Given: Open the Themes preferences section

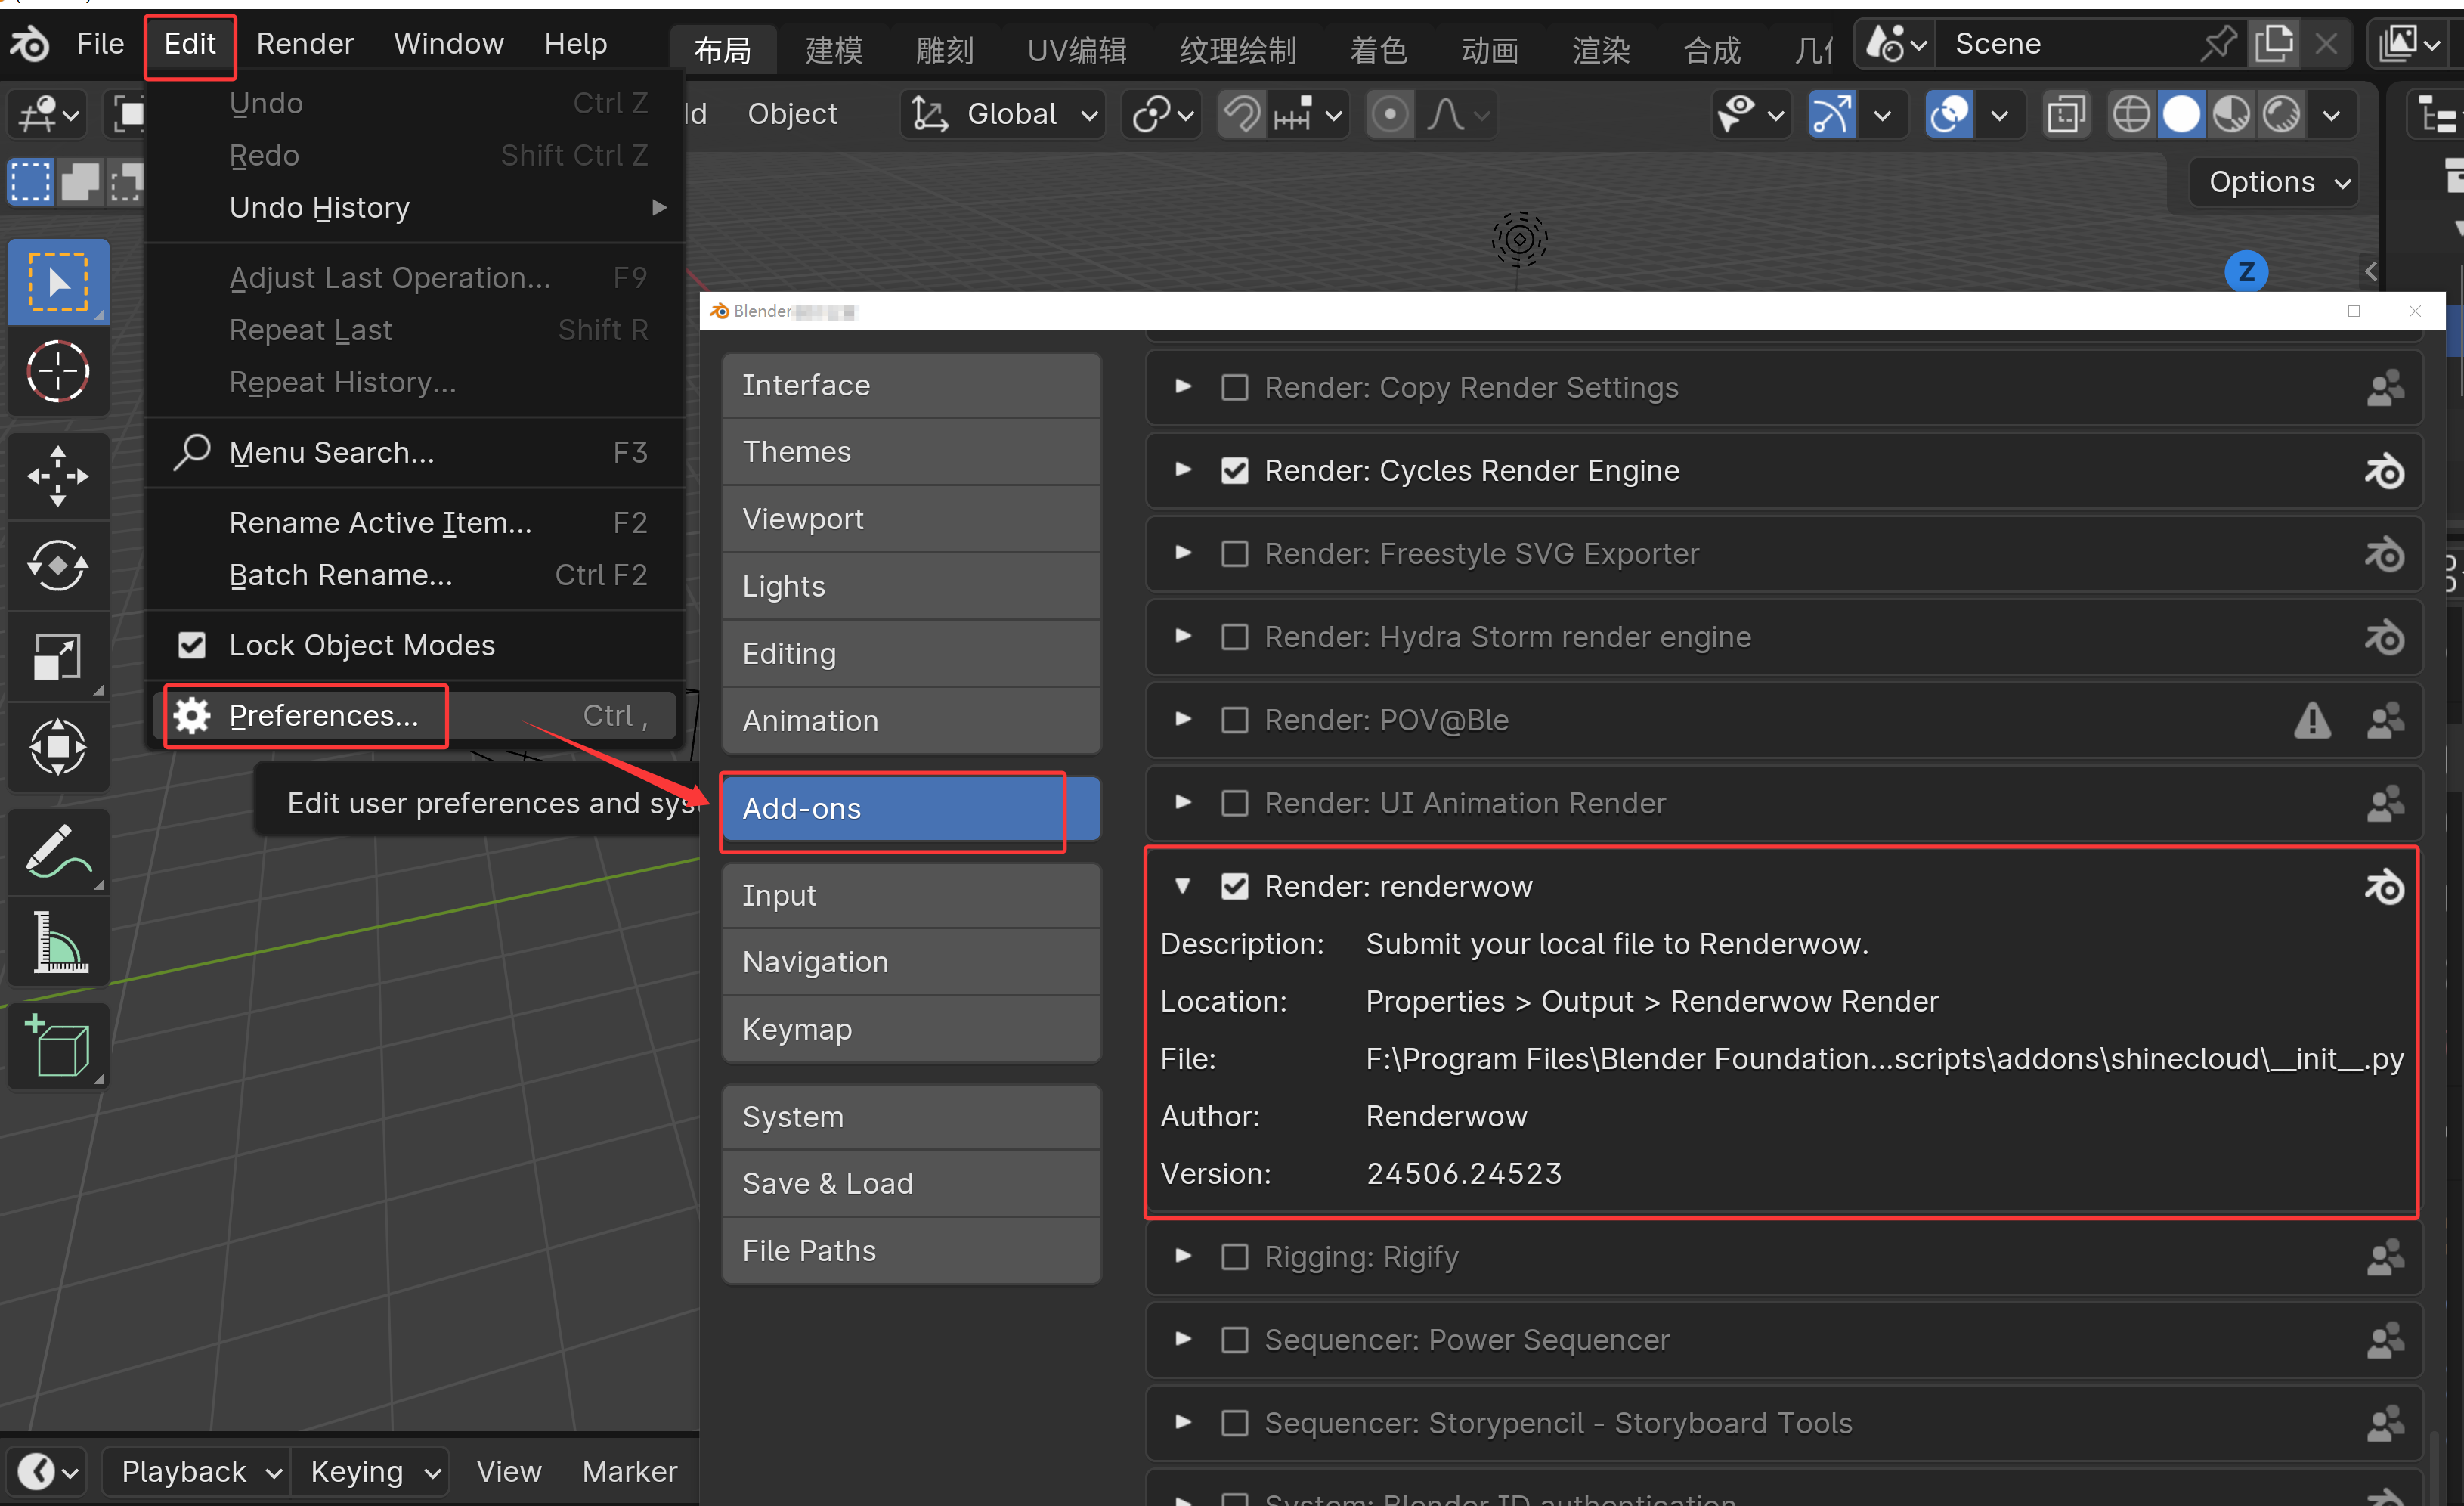Looking at the screenshot, I should 911,452.
